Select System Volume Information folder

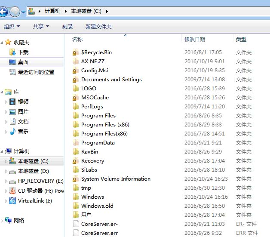coord(116,179)
